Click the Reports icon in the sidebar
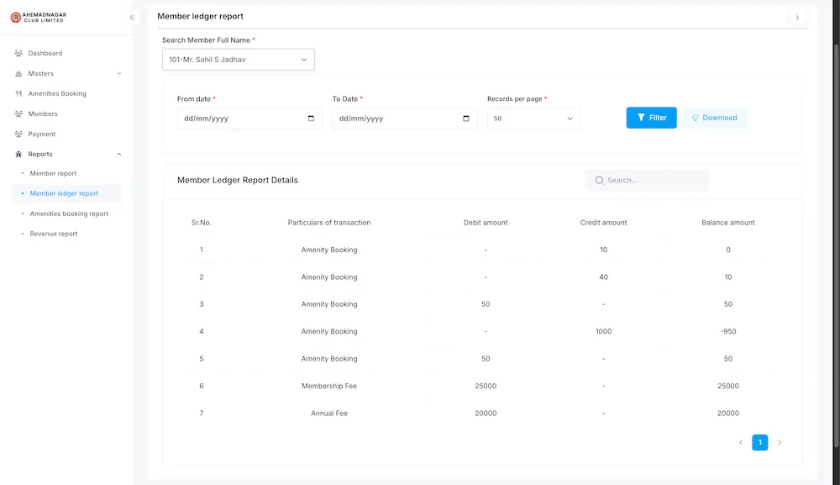Screen dimensions: 840x485 coord(18,154)
